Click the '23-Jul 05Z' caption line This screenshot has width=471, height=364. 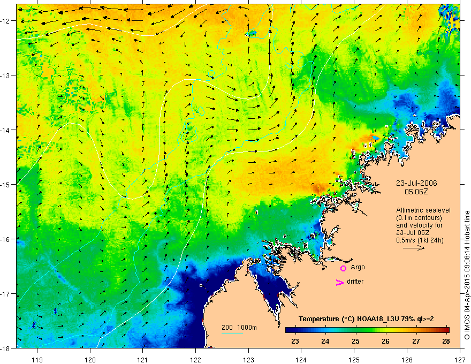point(413,233)
